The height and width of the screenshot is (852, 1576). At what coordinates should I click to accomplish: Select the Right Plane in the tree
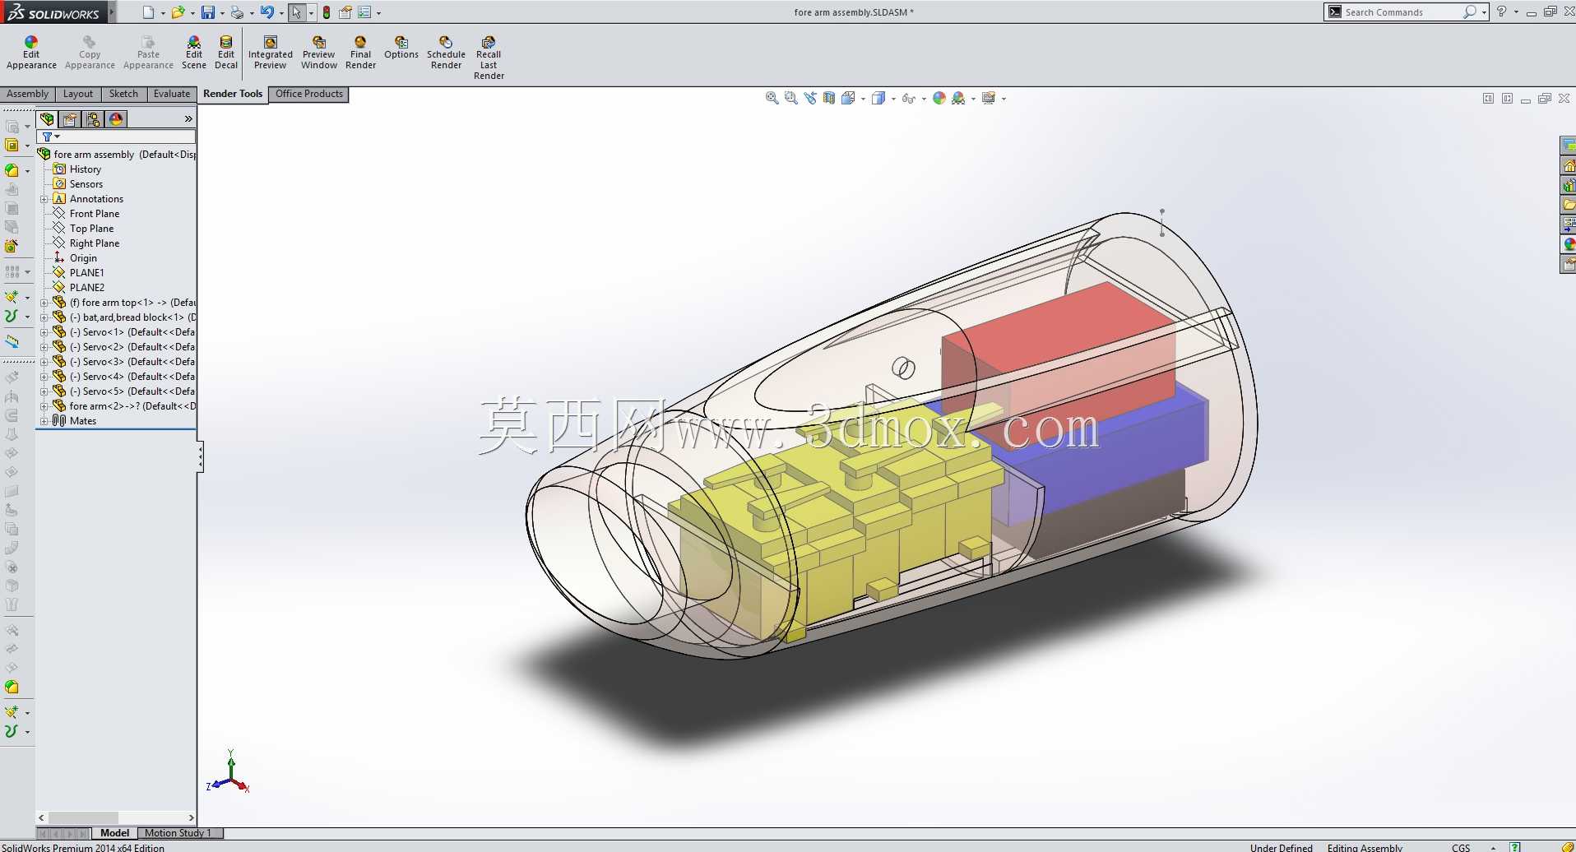coord(95,243)
